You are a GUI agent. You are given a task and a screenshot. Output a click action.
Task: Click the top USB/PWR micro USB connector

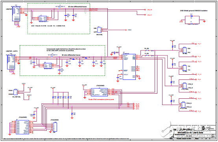point(16,14)
